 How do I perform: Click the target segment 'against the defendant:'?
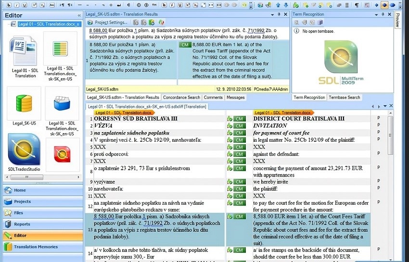(x=276, y=154)
